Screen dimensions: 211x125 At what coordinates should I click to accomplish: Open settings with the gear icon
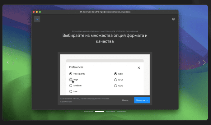tap(173, 19)
